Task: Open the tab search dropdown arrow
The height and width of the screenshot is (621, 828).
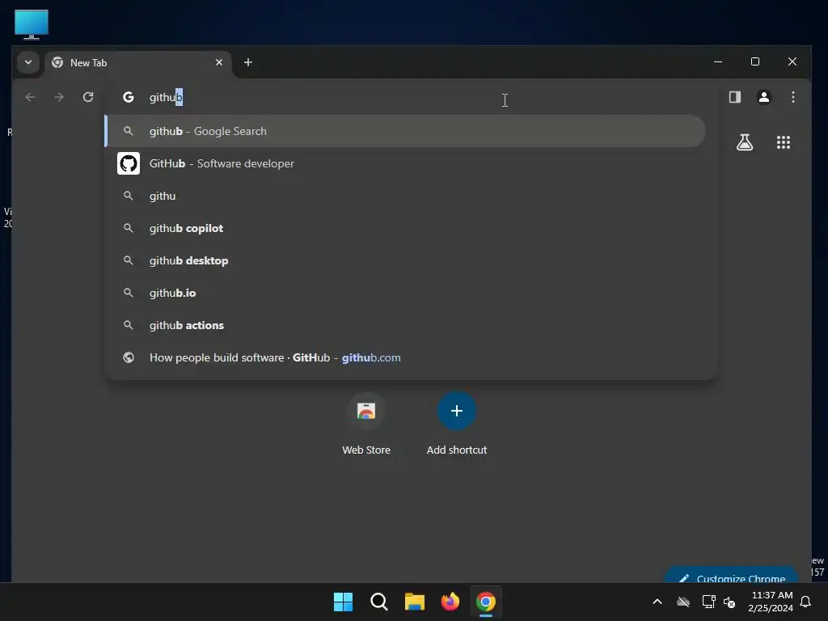Action: point(28,62)
